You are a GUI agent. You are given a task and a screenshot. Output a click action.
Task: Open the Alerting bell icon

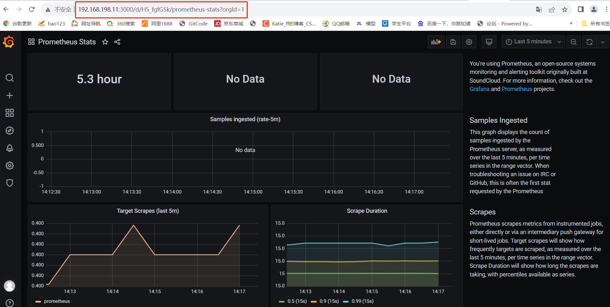coord(10,148)
